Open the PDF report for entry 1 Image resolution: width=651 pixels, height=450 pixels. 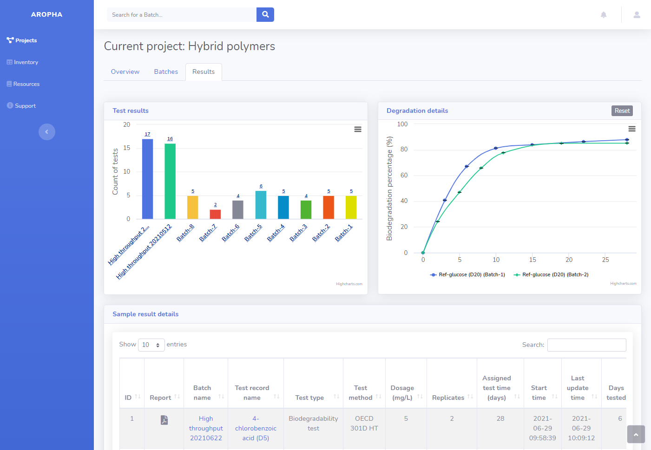click(x=164, y=420)
